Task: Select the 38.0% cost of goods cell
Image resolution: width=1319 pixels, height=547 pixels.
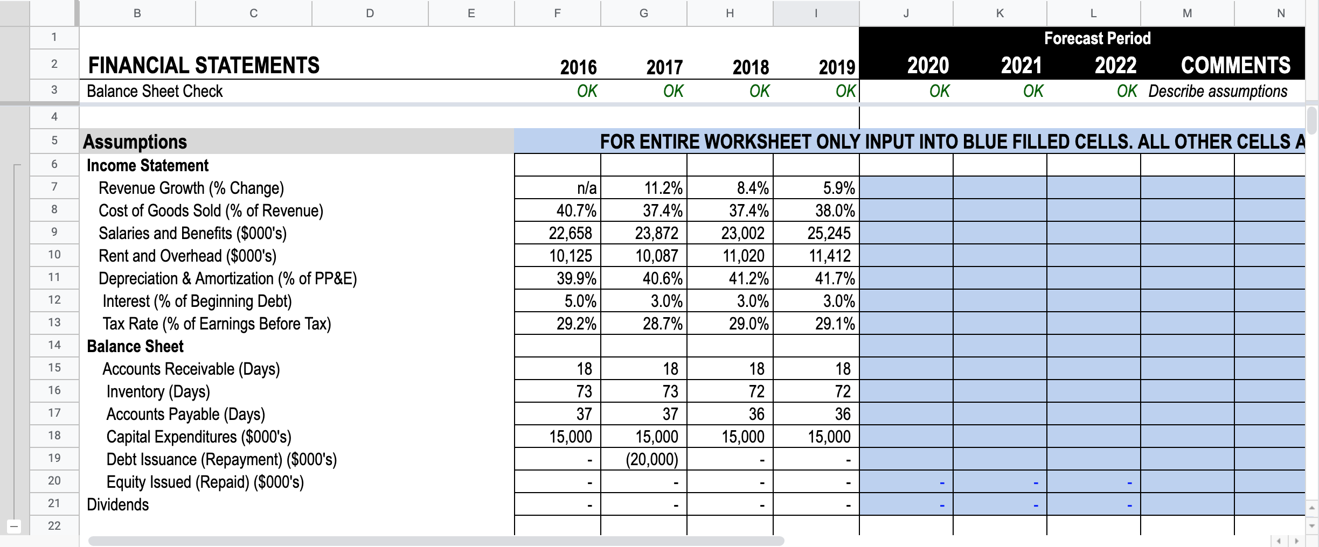Action: click(816, 211)
